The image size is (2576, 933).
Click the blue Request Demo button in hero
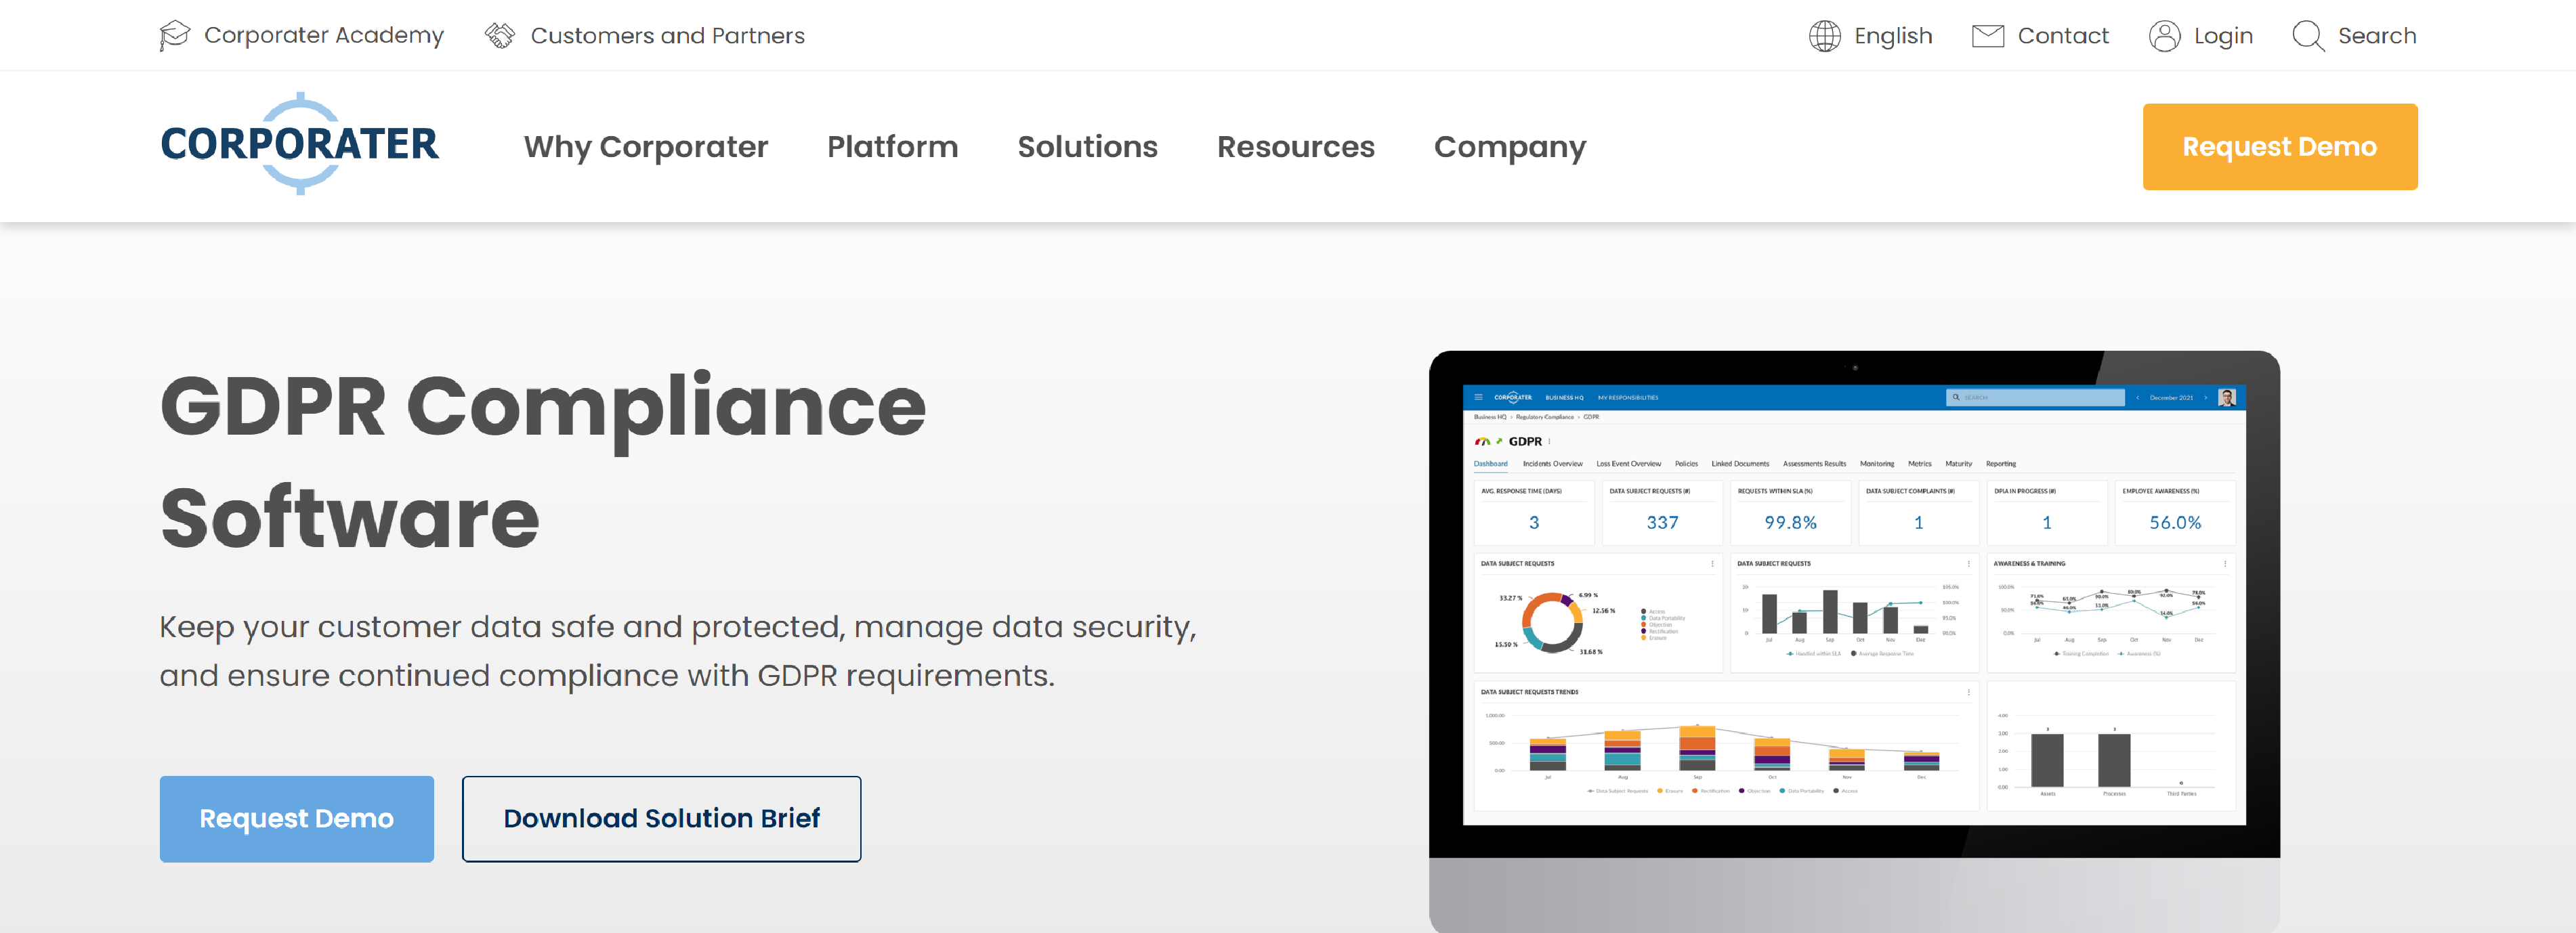(x=297, y=819)
